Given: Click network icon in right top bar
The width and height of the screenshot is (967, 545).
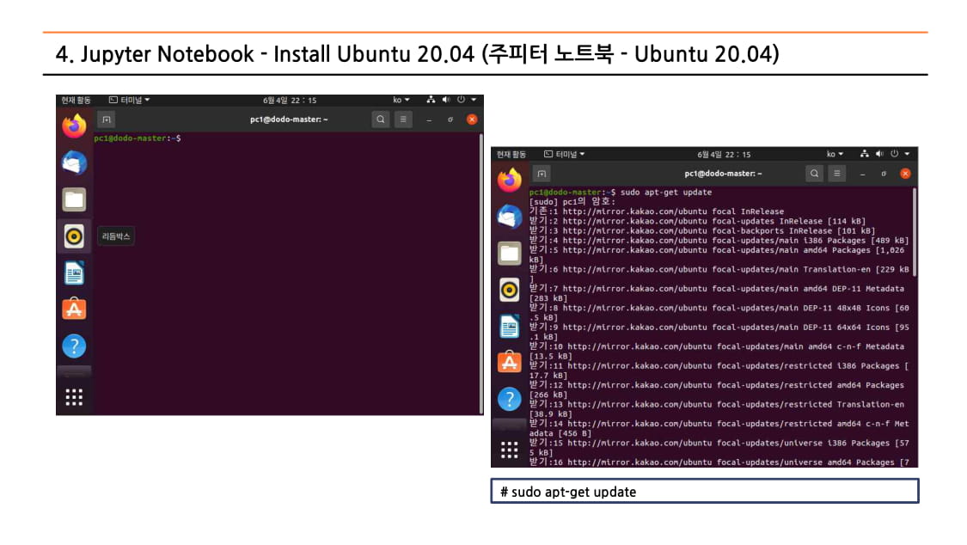Looking at the screenshot, I should (865, 154).
